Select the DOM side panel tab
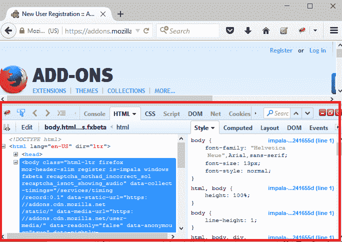 [x=294, y=128]
